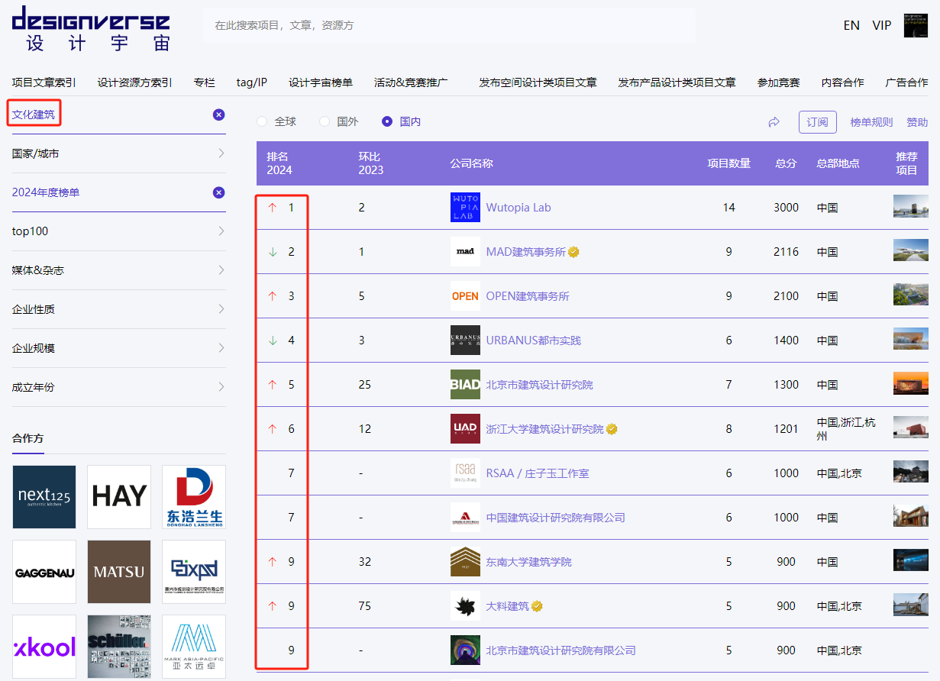Open the 2024年度榜单 filter dropdown

coord(46,192)
